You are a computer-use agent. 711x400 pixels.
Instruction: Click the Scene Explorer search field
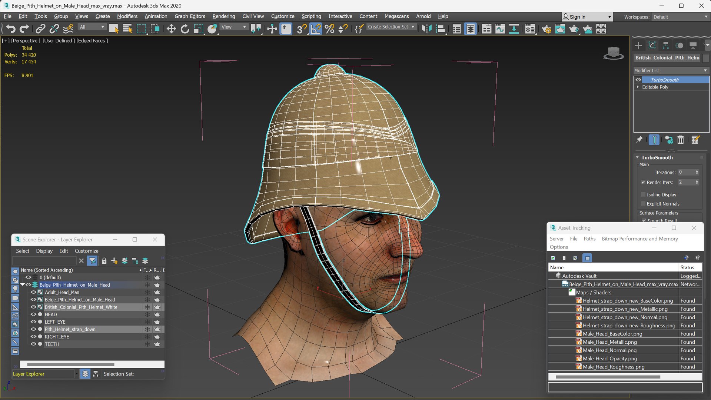pyautogui.click(x=44, y=261)
